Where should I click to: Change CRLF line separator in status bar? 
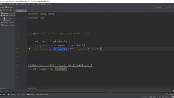point(155,97)
